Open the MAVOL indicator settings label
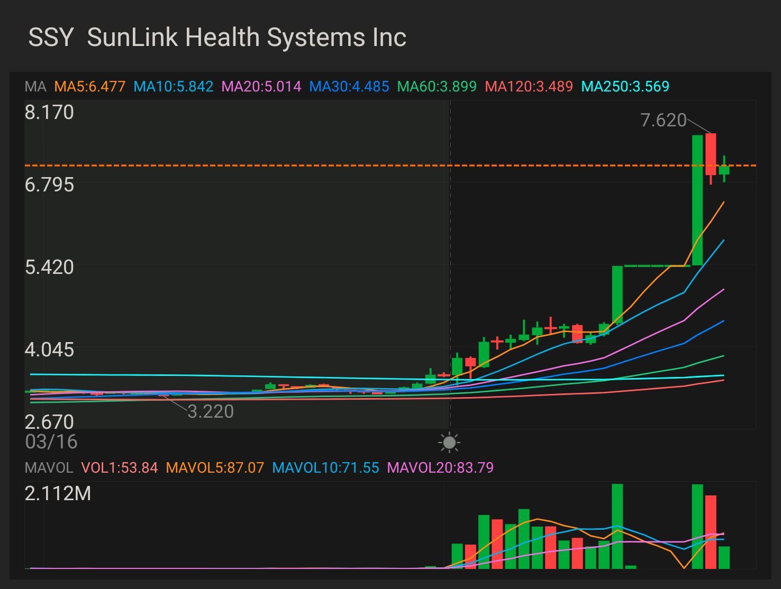This screenshot has height=589, width=781. click(49, 467)
